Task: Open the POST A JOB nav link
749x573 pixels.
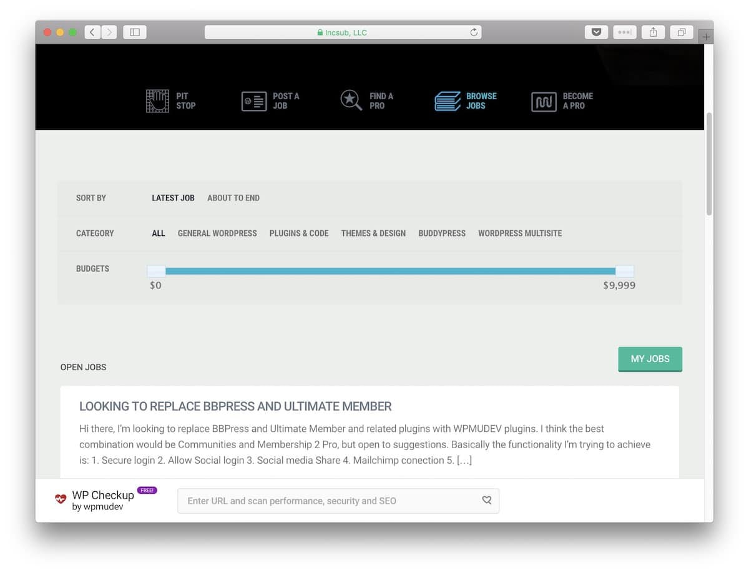Action: pyautogui.click(x=286, y=101)
